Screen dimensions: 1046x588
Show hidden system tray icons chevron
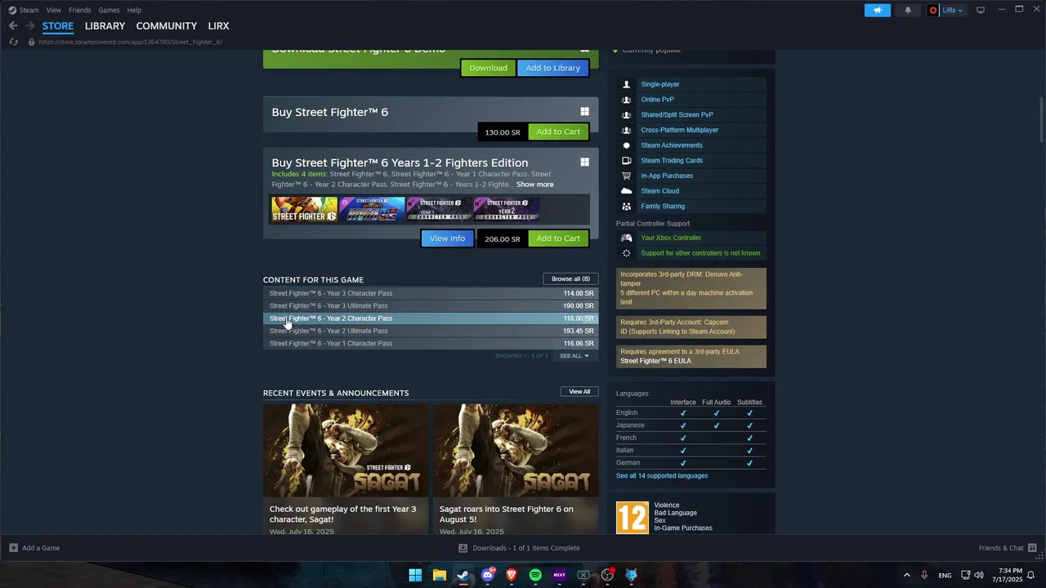(x=906, y=575)
